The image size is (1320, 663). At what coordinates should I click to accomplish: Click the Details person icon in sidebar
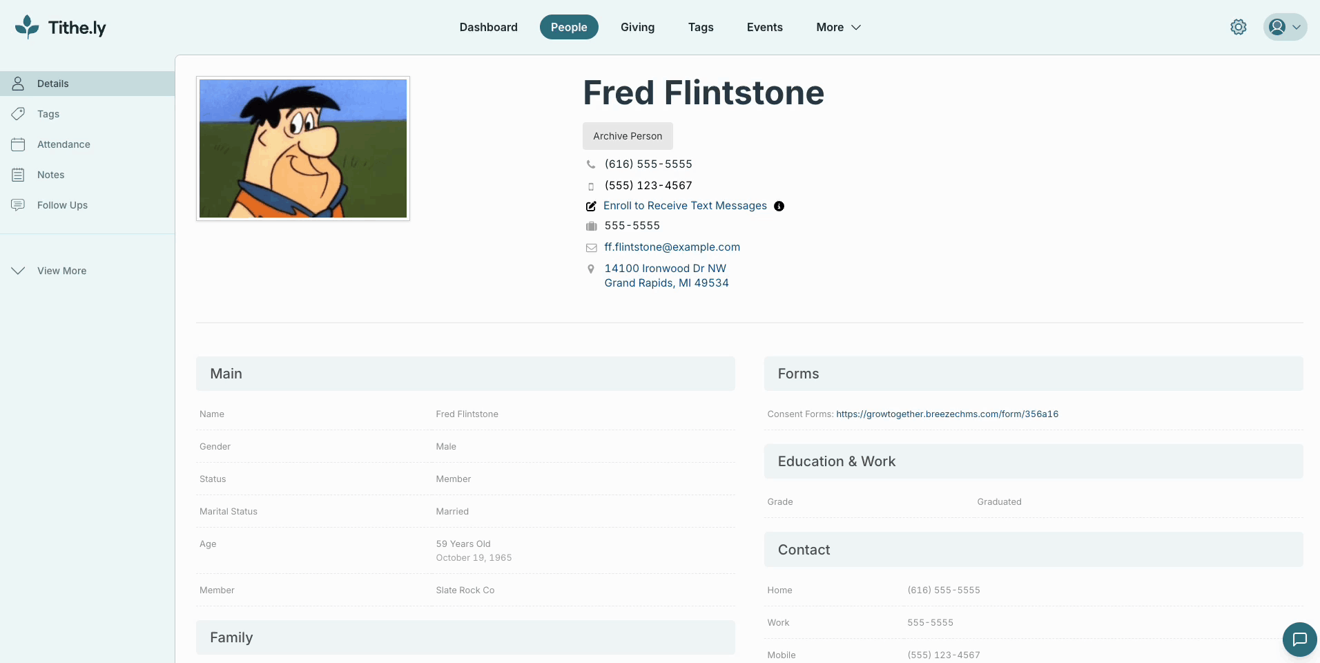[19, 84]
